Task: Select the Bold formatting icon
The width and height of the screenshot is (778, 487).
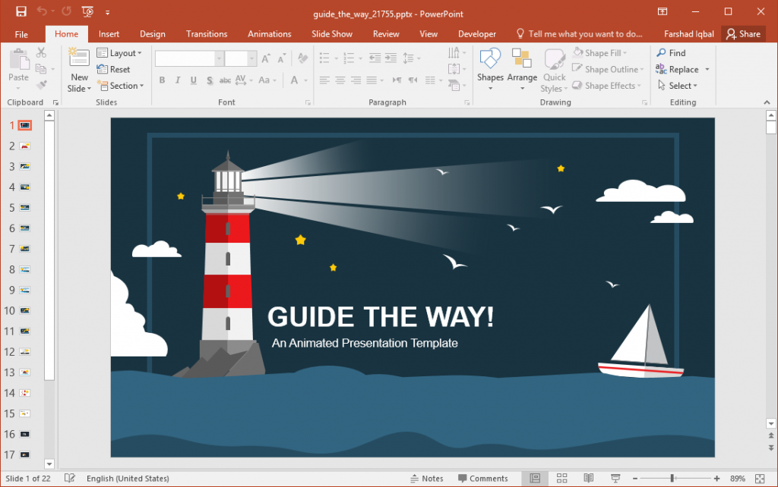Action: coord(162,80)
